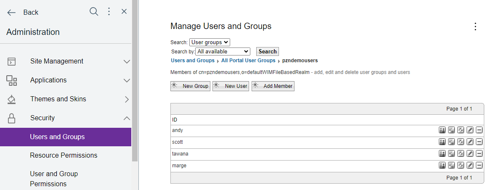View membership icon for tawana
The height and width of the screenshot is (190, 491).
[x=442, y=154]
